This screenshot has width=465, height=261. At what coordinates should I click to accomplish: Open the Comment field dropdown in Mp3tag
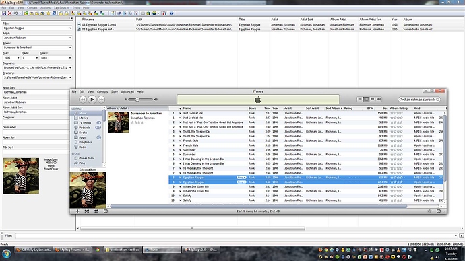coord(70,67)
